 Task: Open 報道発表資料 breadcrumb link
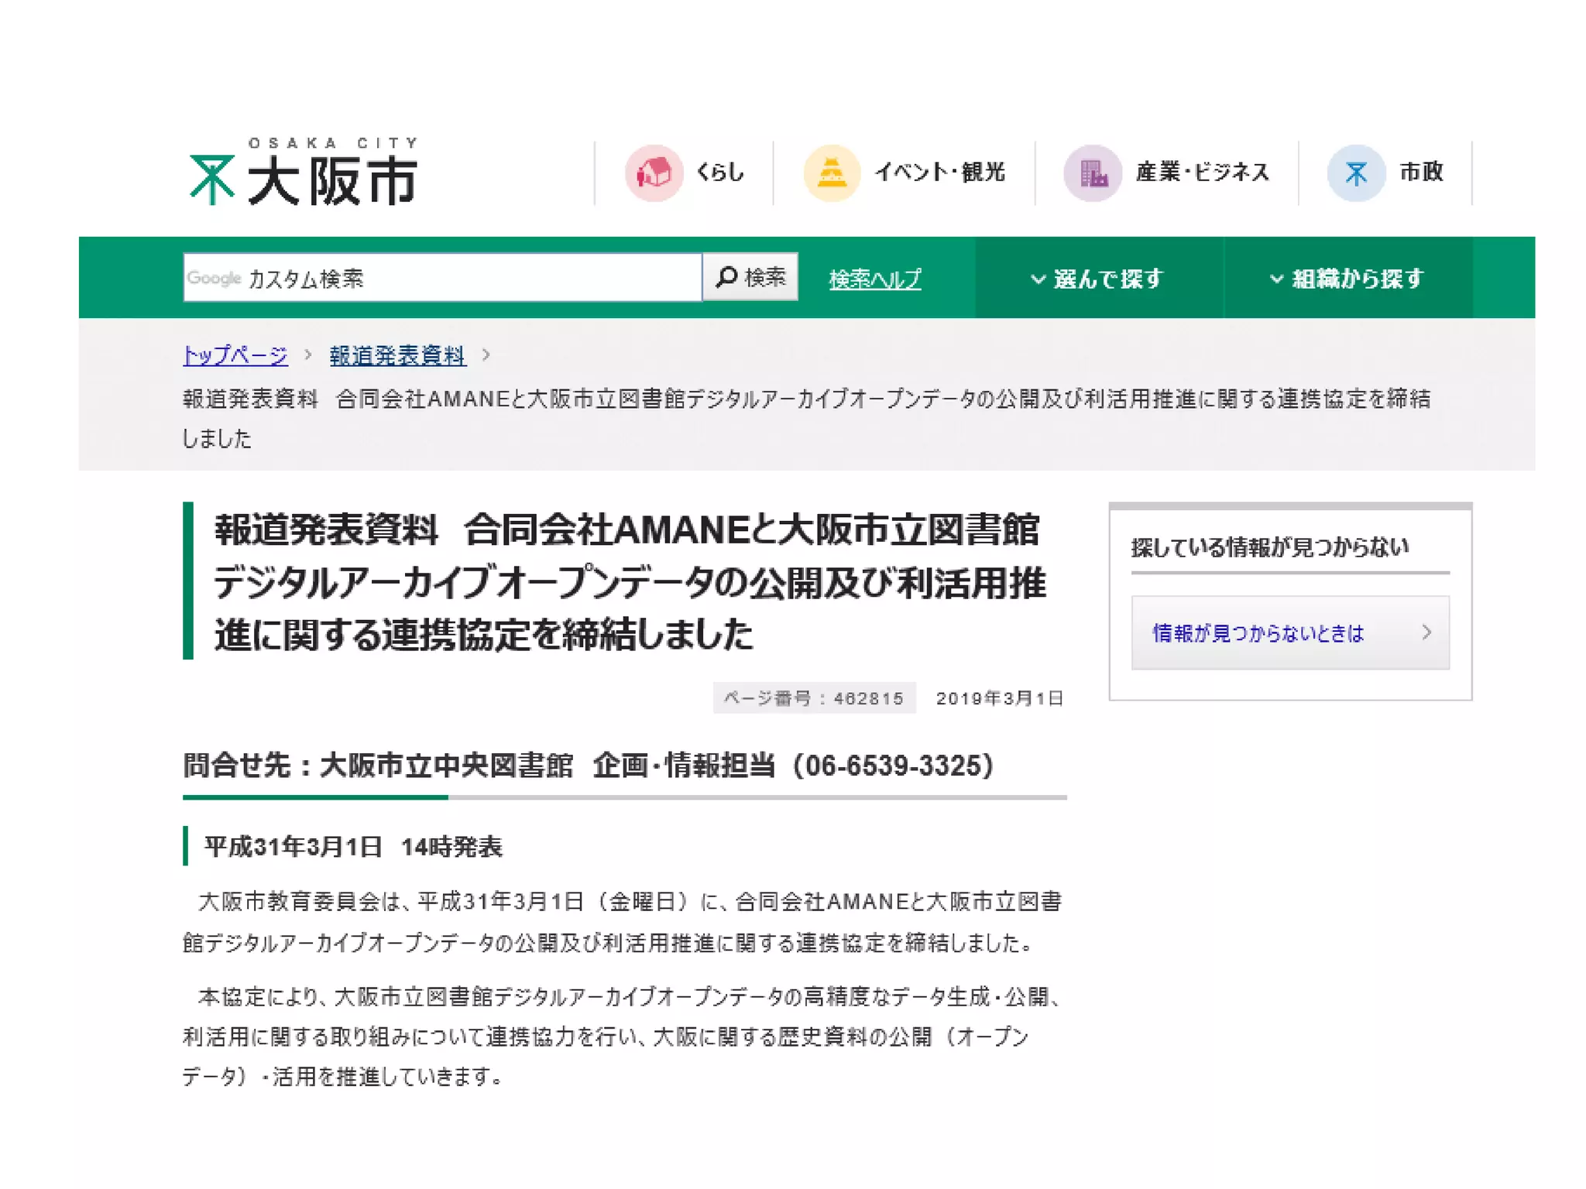coord(397,355)
